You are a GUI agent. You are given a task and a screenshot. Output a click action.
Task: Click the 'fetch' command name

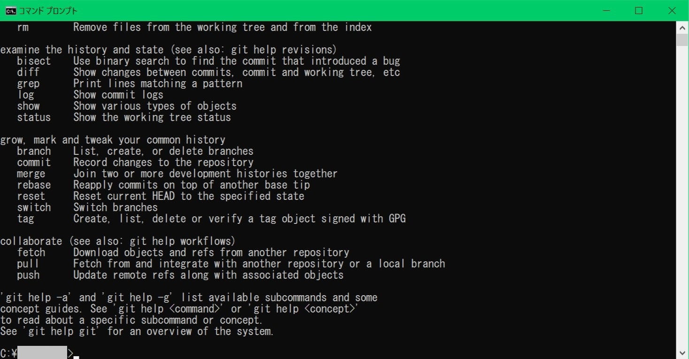coord(31,252)
